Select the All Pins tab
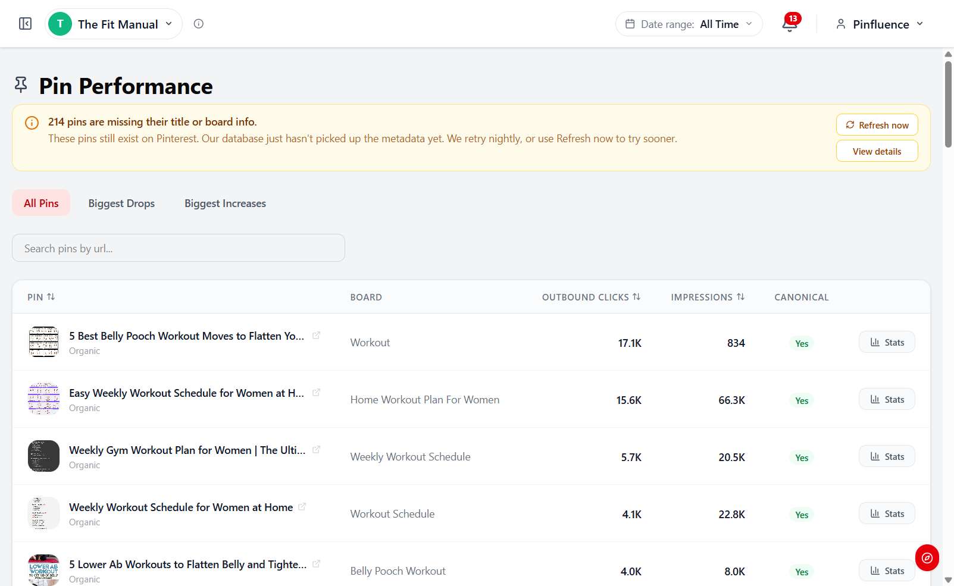954x586 pixels. pos(41,203)
